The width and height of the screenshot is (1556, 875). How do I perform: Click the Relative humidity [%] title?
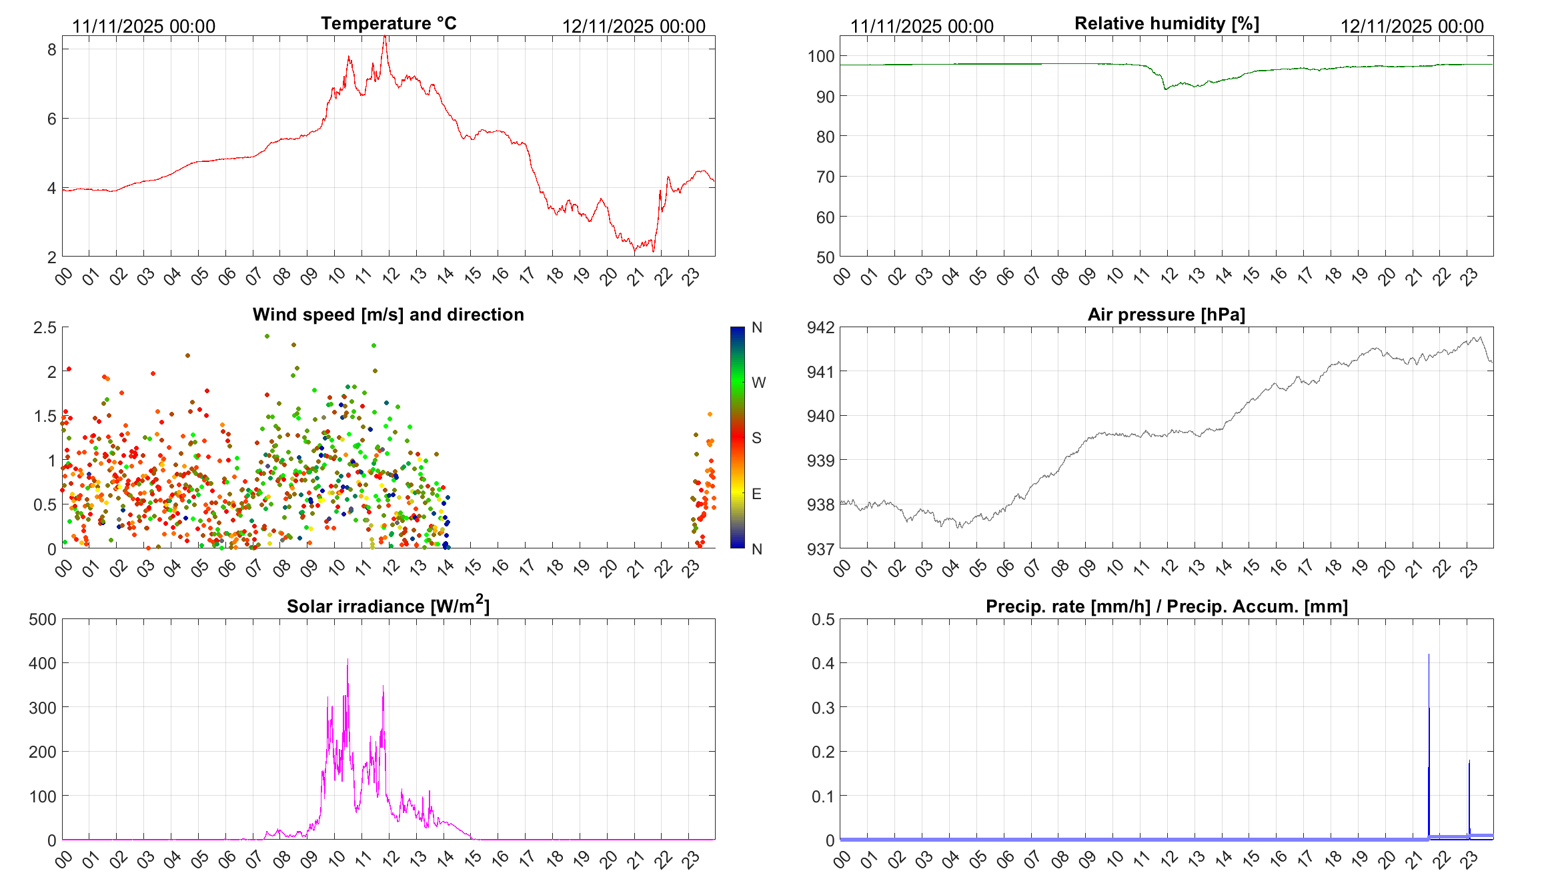click(x=1166, y=23)
